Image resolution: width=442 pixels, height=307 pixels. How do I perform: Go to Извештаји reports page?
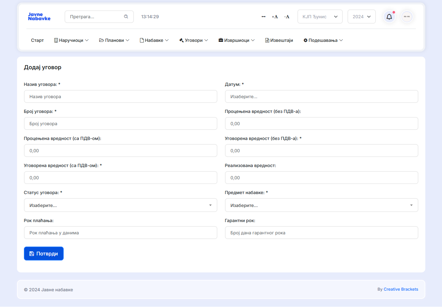(279, 40)
